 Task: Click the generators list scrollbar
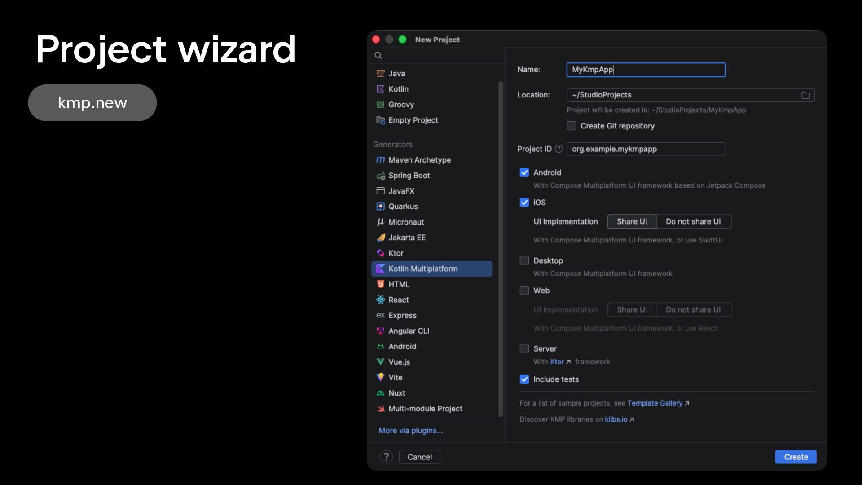[501, 249]
